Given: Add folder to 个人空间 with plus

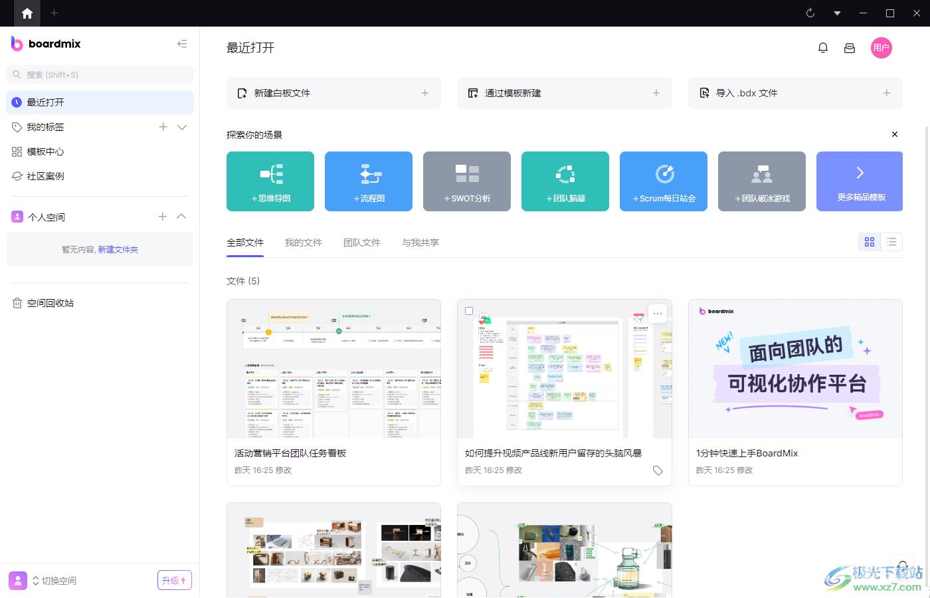Looking at the screenshot, I should 163,217.
